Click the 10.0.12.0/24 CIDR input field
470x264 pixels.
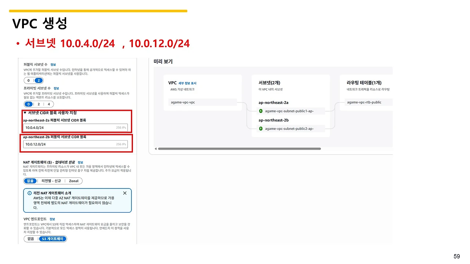coord(75,144)
